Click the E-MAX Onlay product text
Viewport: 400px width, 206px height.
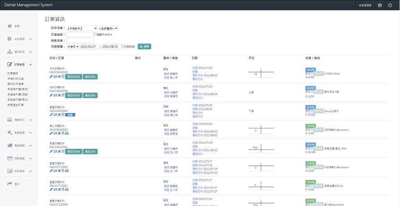point(332,74)
